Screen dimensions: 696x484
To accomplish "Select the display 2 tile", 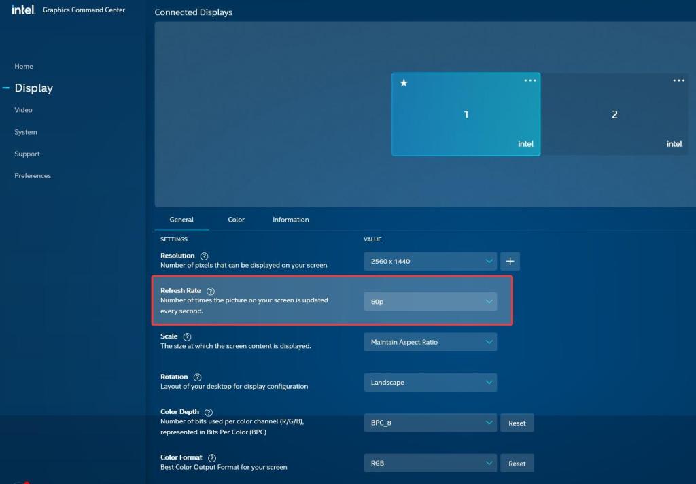I will click(x=614, y=114).
